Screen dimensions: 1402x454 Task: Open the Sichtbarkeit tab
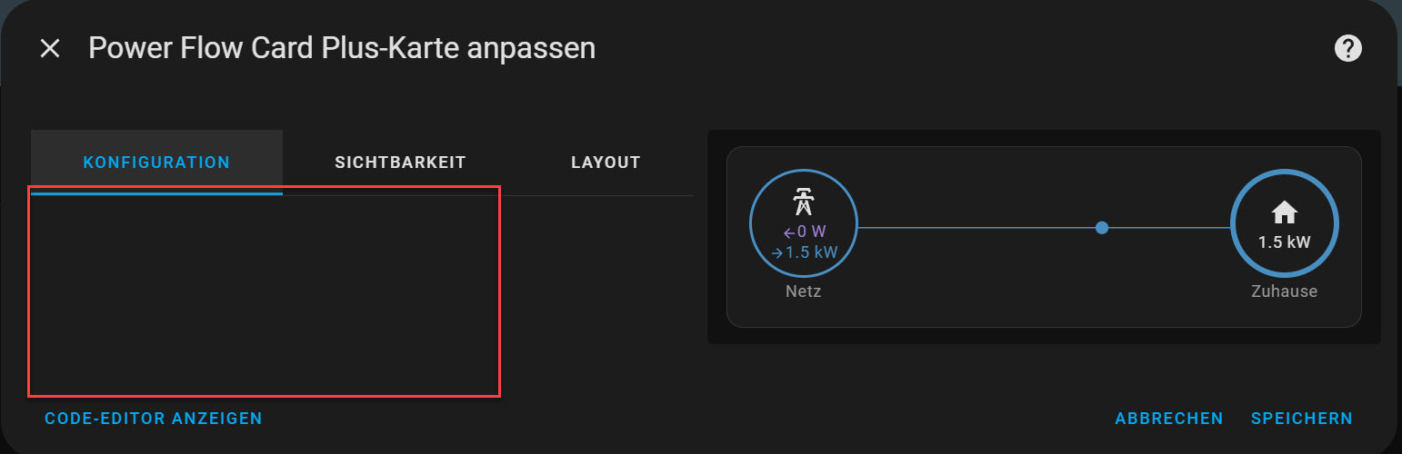coord(400,163)
